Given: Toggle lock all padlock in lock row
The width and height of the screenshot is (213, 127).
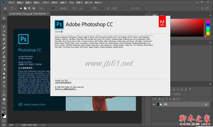Looking at the screenshot, I should (174, 99).
